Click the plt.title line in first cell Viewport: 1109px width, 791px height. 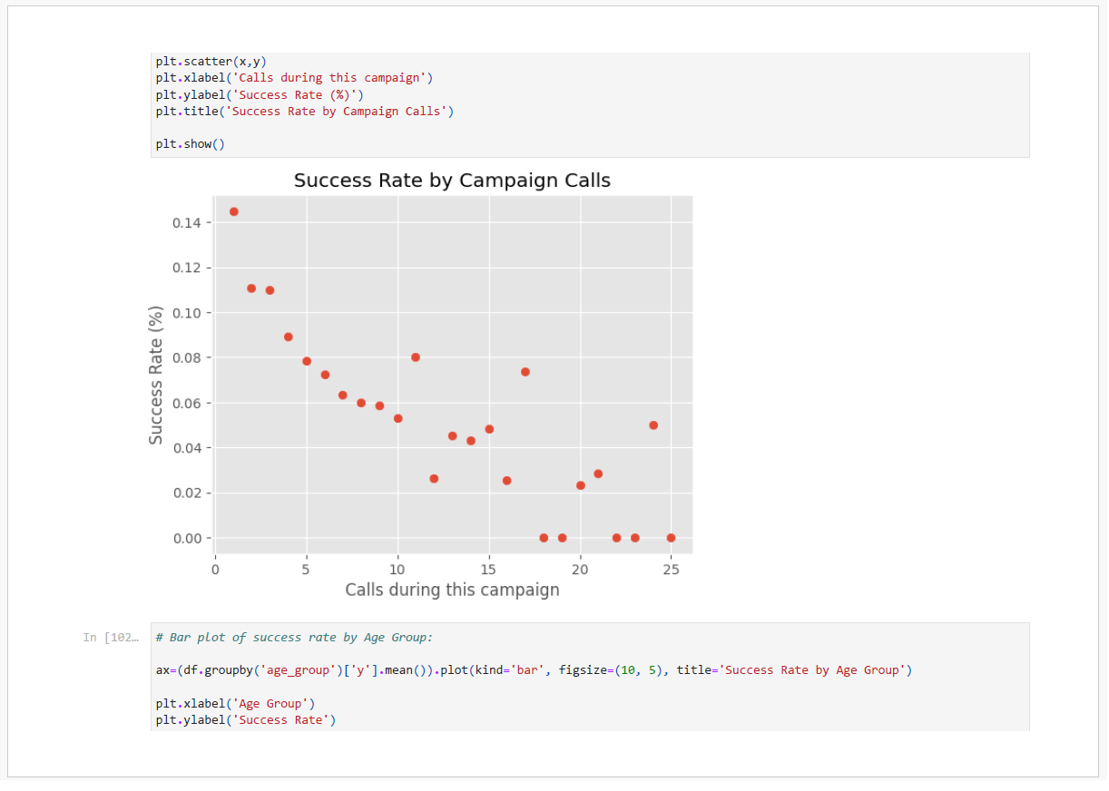click(304, 112)
